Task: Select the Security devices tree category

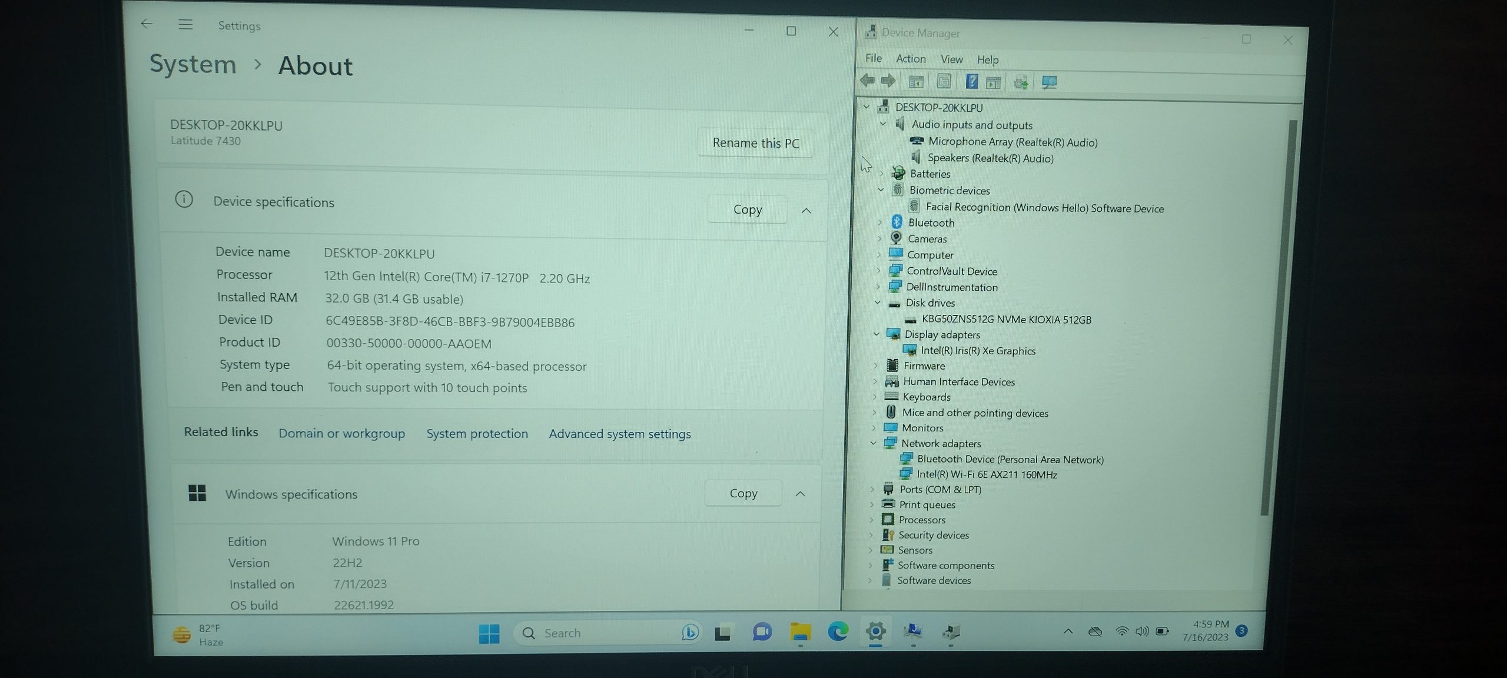Action: click(x=934, y=535)
